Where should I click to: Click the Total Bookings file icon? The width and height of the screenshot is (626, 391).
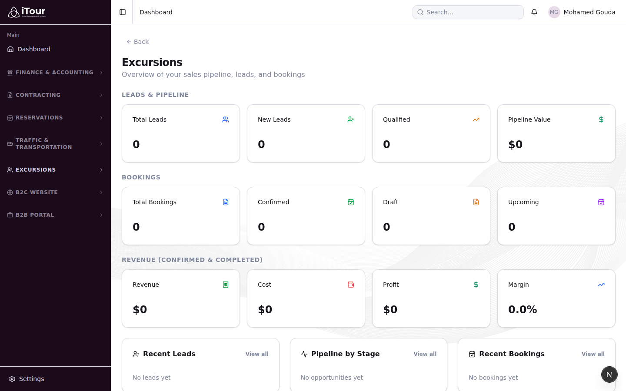tap(226, 202)
